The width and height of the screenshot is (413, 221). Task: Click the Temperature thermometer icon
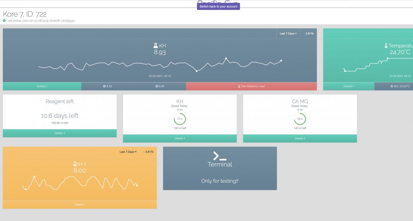click(x=386, y=46)
